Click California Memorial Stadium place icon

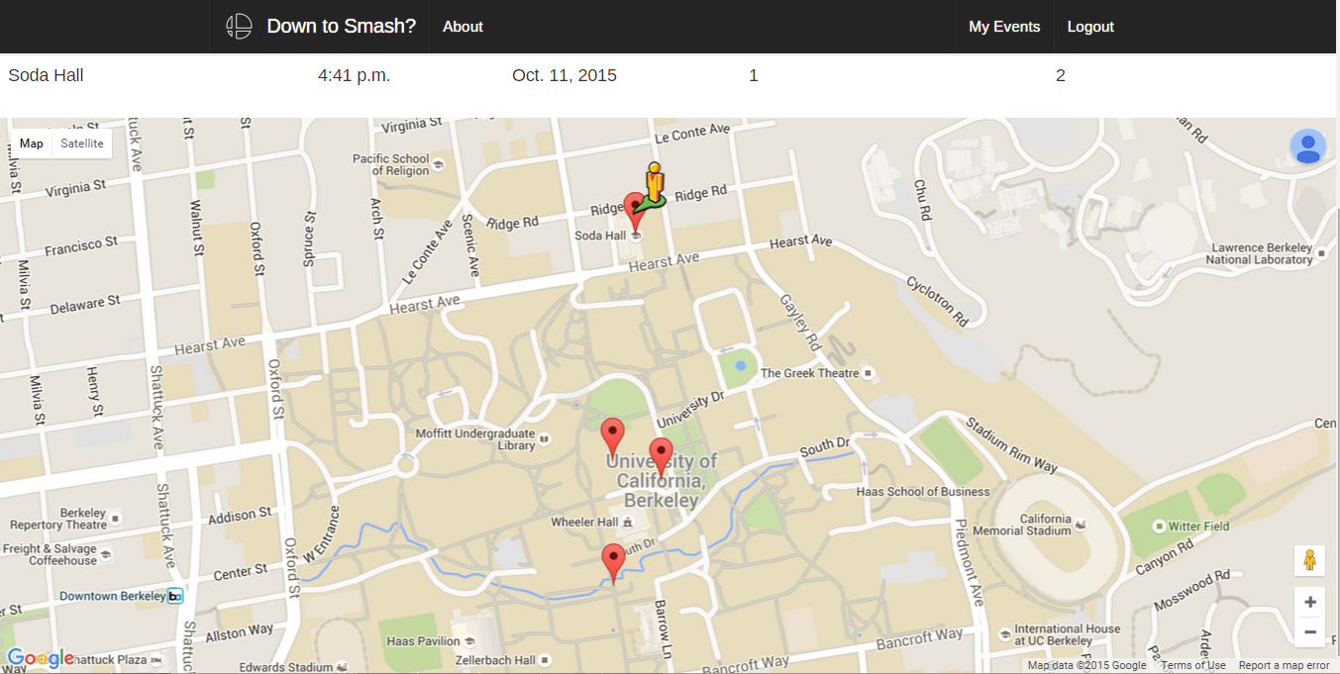(x=1081, y=525)
